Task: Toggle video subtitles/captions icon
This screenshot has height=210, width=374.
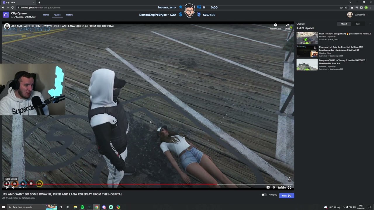Action: [268, 188]
